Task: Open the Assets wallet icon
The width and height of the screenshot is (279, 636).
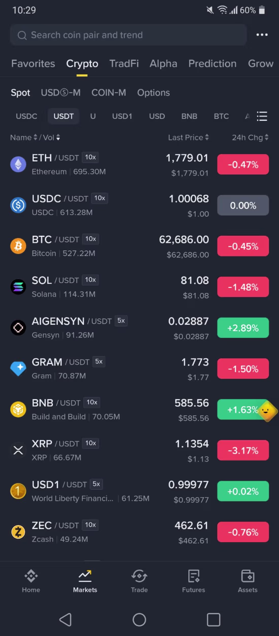Action: click(248, 576)
